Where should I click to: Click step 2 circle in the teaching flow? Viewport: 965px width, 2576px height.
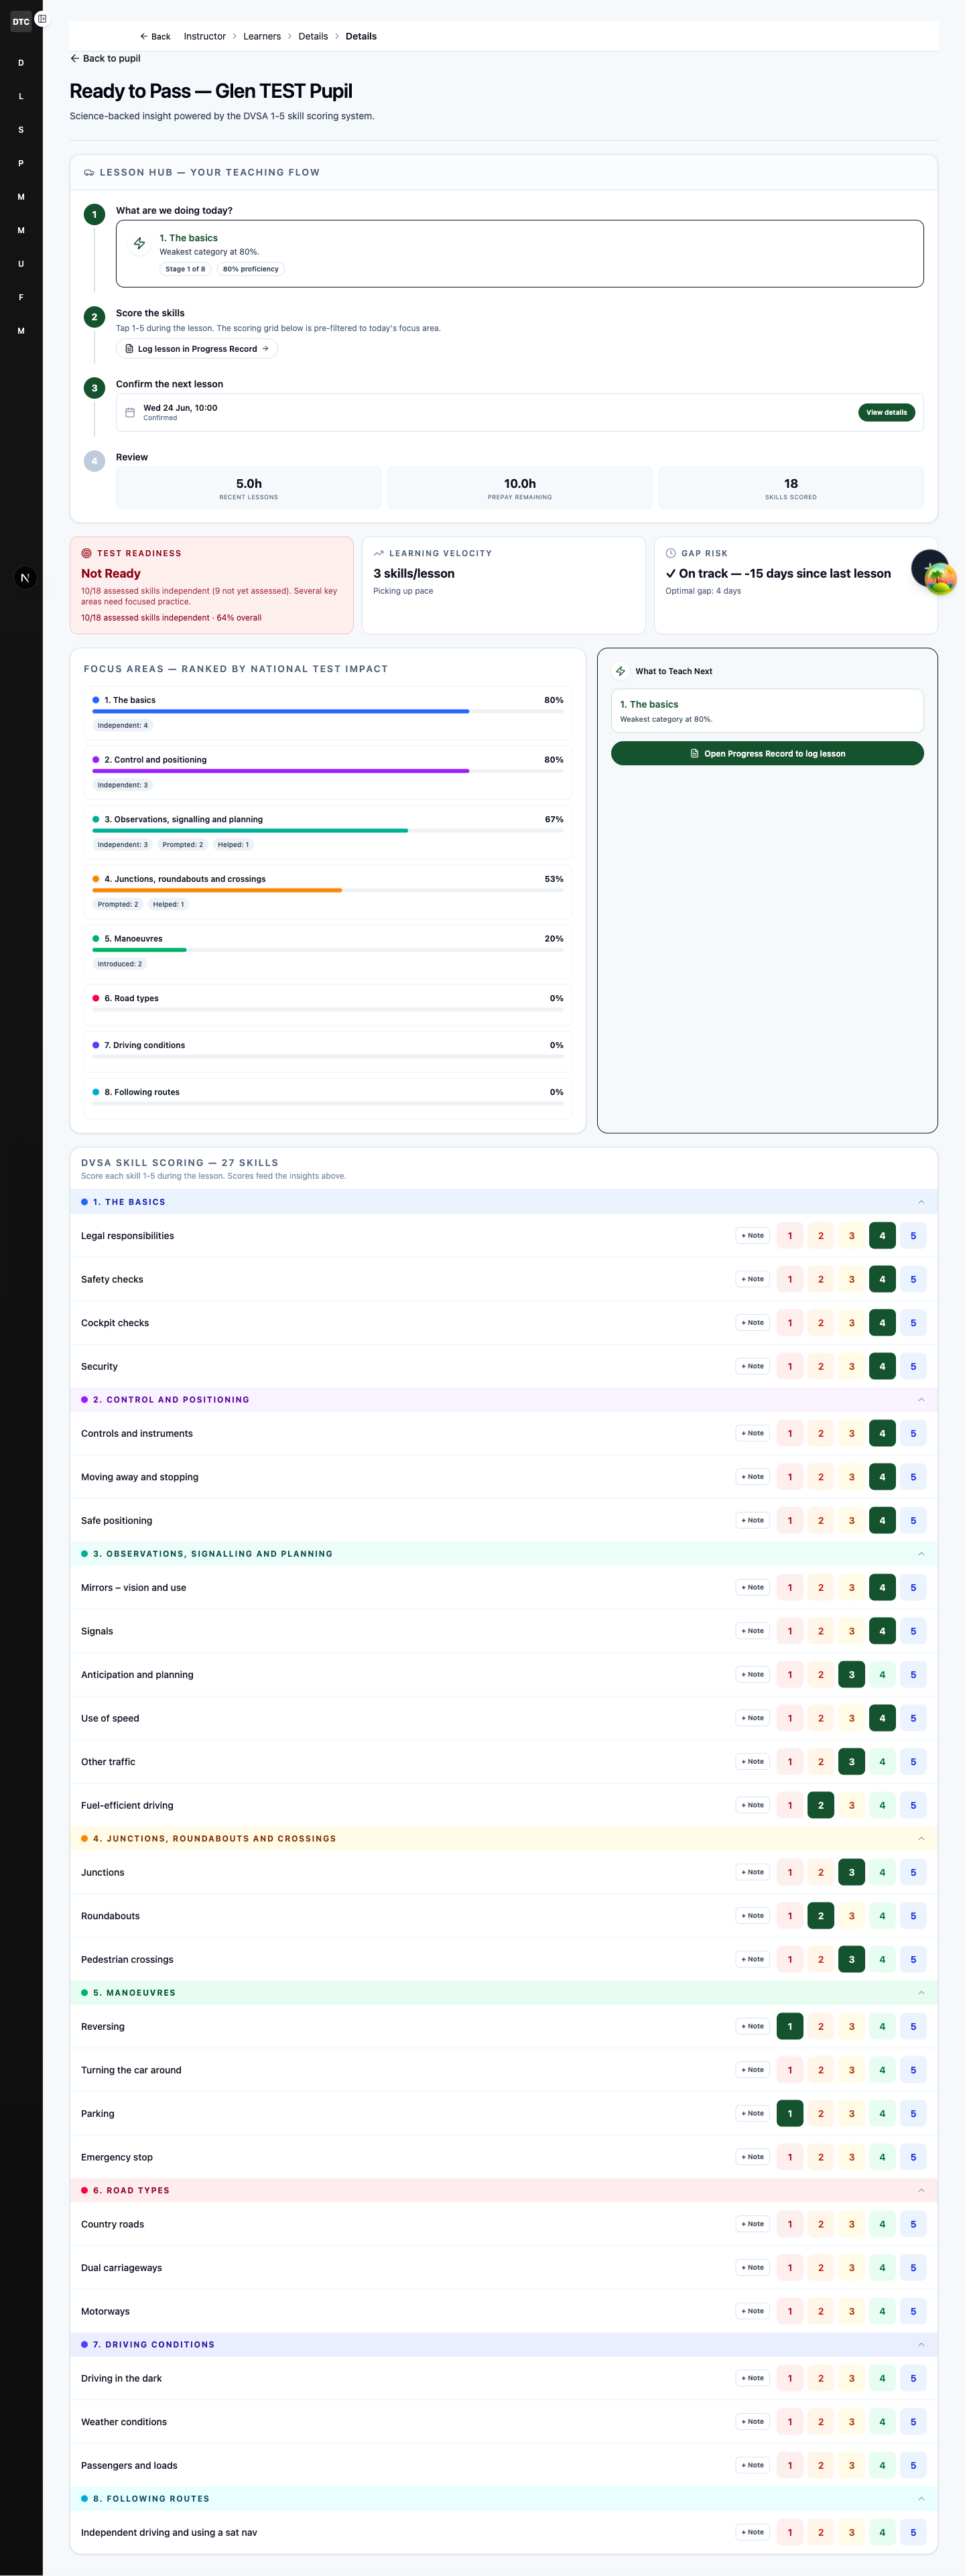[95, 317]
